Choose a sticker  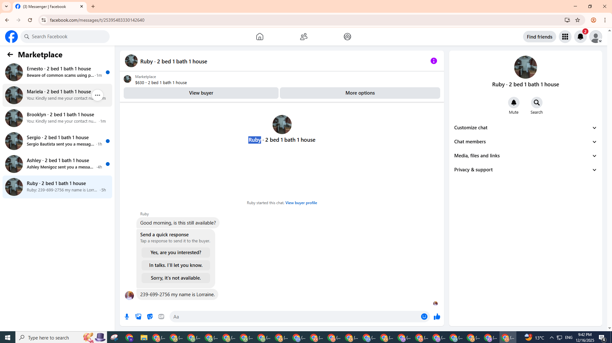(150, 317)
